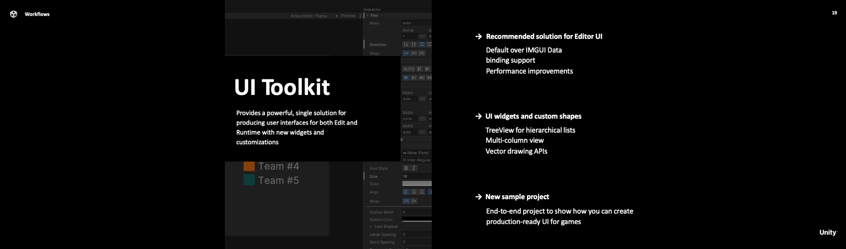Click 'TreeView for hierarchical lists' line
Image resolution: width=846 pixels, height=249 pixels.
[530, 130]
